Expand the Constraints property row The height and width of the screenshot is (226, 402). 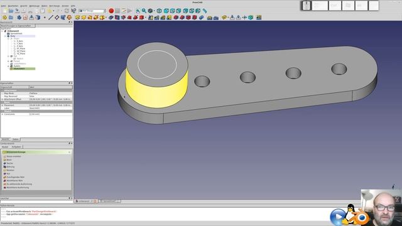[x=3, y=114]
